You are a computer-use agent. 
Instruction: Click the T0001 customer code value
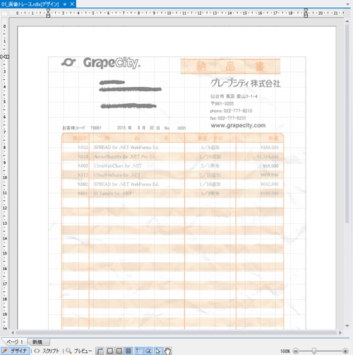(96, 128)
